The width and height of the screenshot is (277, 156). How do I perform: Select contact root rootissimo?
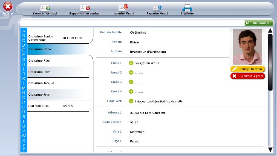click(58, 106)
